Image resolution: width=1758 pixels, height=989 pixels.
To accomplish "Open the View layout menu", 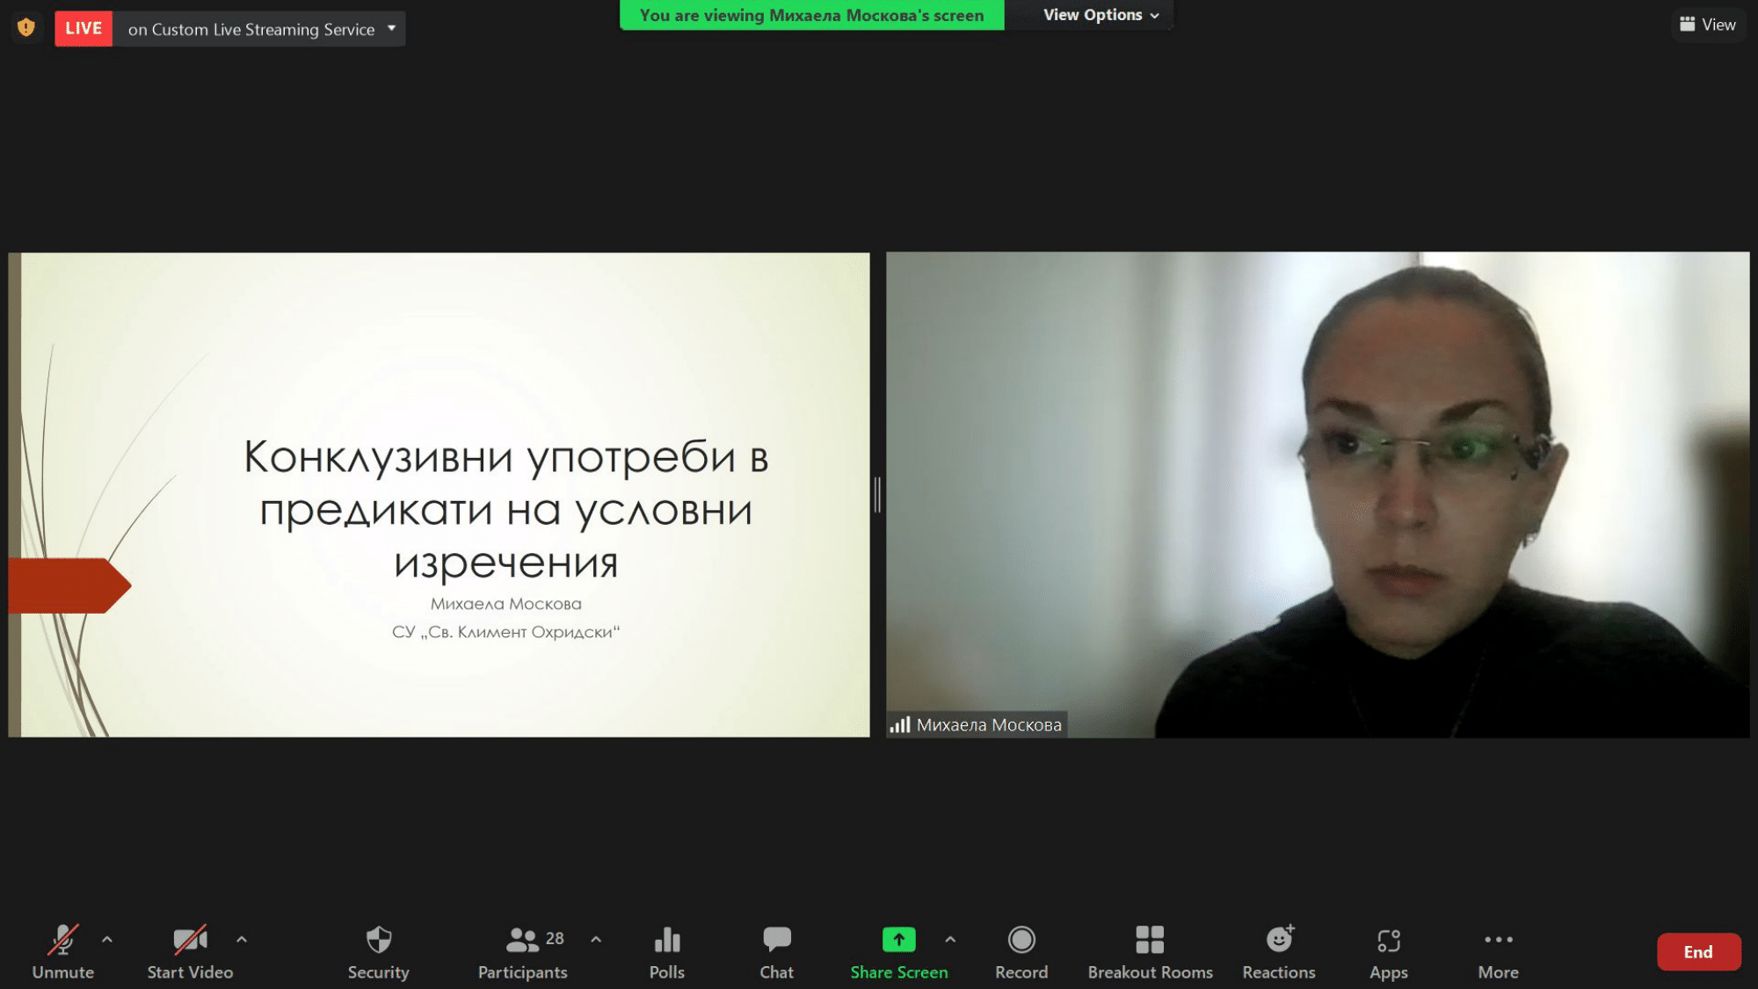I will [x=1707, y=25].
